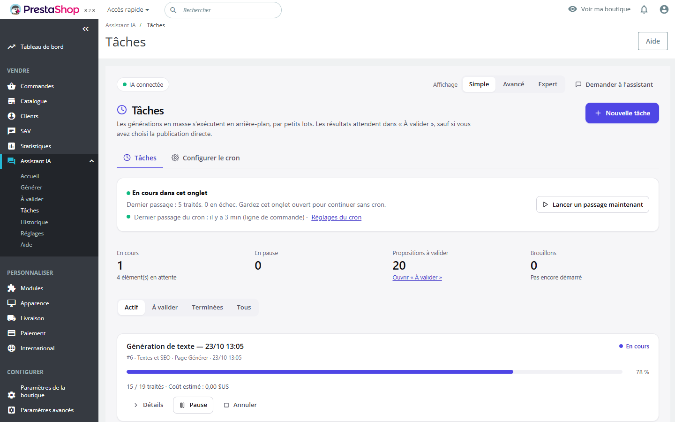Filter task list by Terminées
The width and height of the screenshot is (675, 422).
click(x=207, y=308)
